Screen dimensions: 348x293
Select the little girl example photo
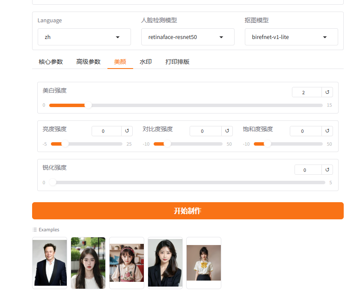(127, 263)
